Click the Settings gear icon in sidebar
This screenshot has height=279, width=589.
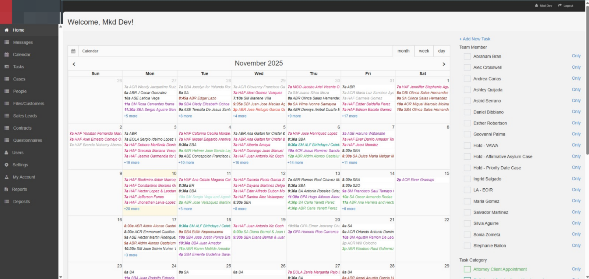pyautogui.click(x=7, y=165)
